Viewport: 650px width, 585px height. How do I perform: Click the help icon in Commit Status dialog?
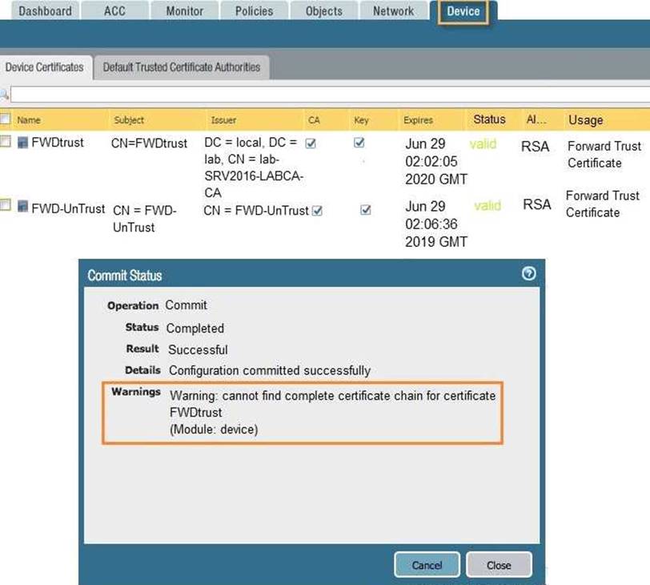pos(528,274)
